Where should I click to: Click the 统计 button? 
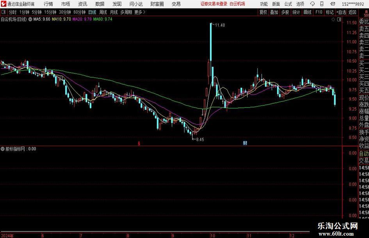(296, 12)
